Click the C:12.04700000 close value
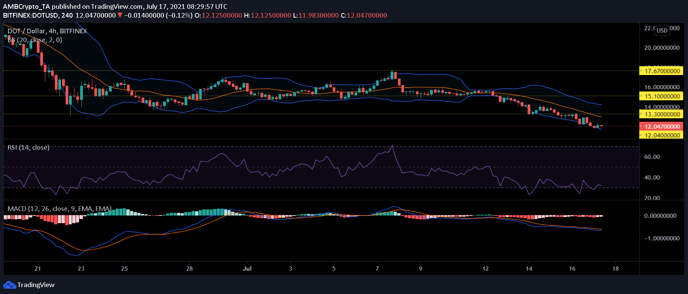This screenshot has height=294, width=688. [364, 15]
